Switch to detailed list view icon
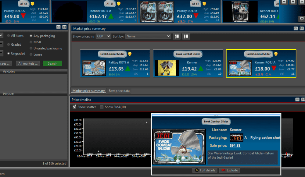 (177, 36)
